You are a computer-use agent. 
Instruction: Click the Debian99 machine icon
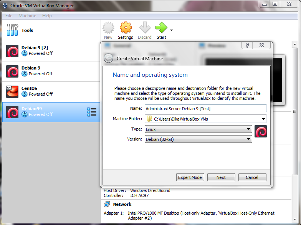tap(12, 112)
